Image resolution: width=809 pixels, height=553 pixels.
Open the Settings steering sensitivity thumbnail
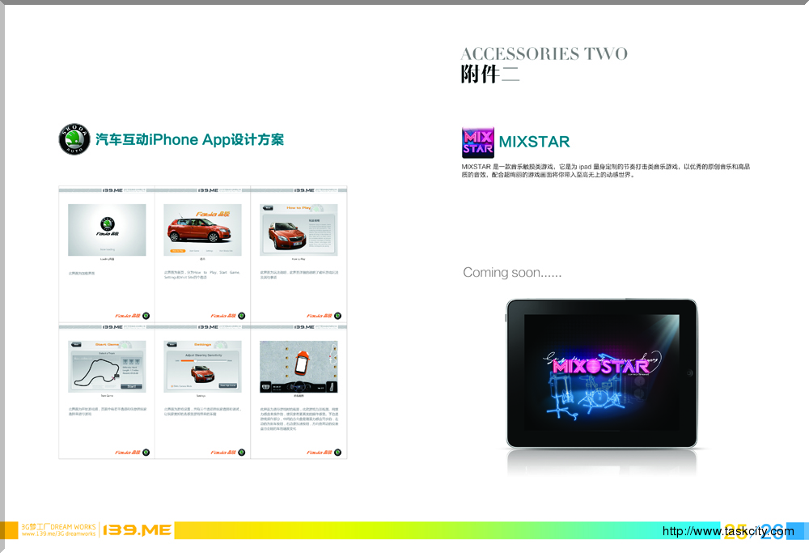click(202, 367)
